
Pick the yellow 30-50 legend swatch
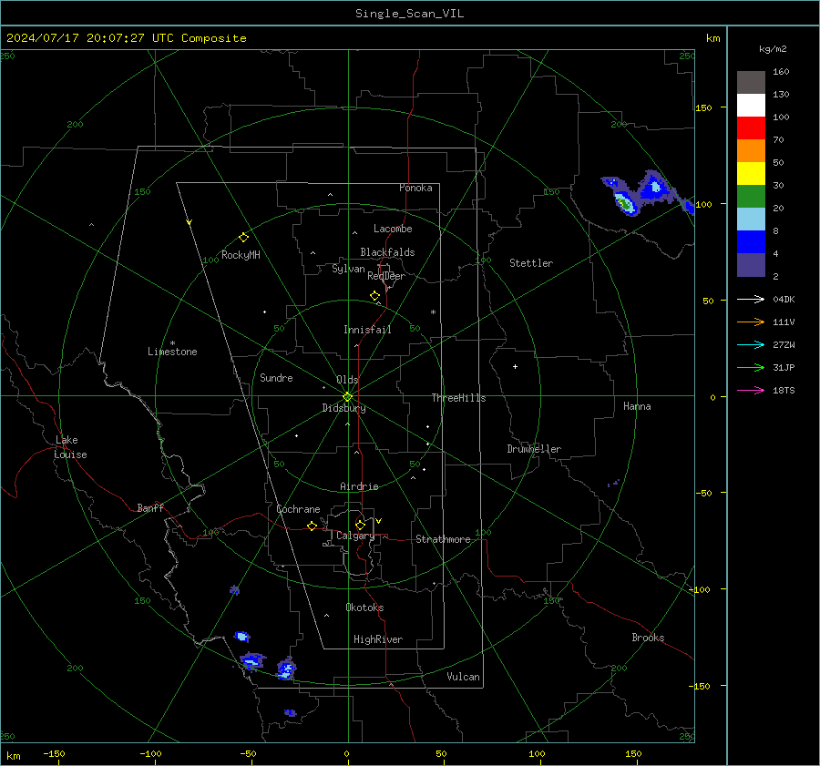tap(751, 173)
